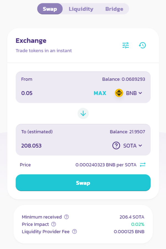Click the SOTA question mark token icon

(x=116, y=146)
